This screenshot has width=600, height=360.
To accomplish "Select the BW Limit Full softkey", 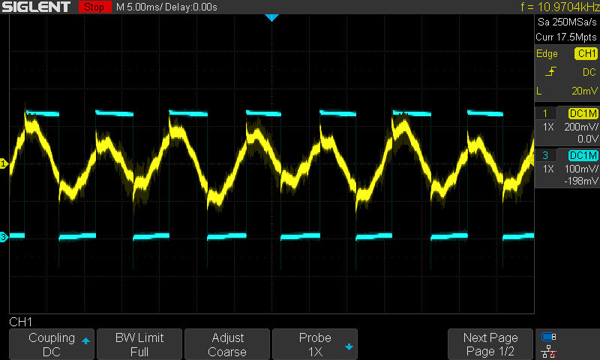I will [139, 344].
